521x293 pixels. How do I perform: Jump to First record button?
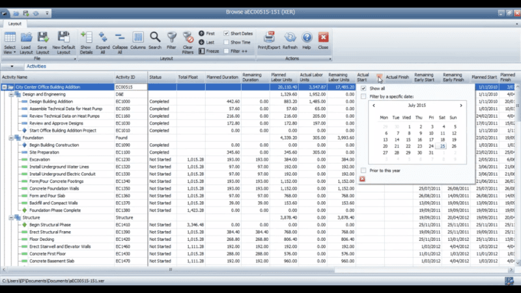206,34
